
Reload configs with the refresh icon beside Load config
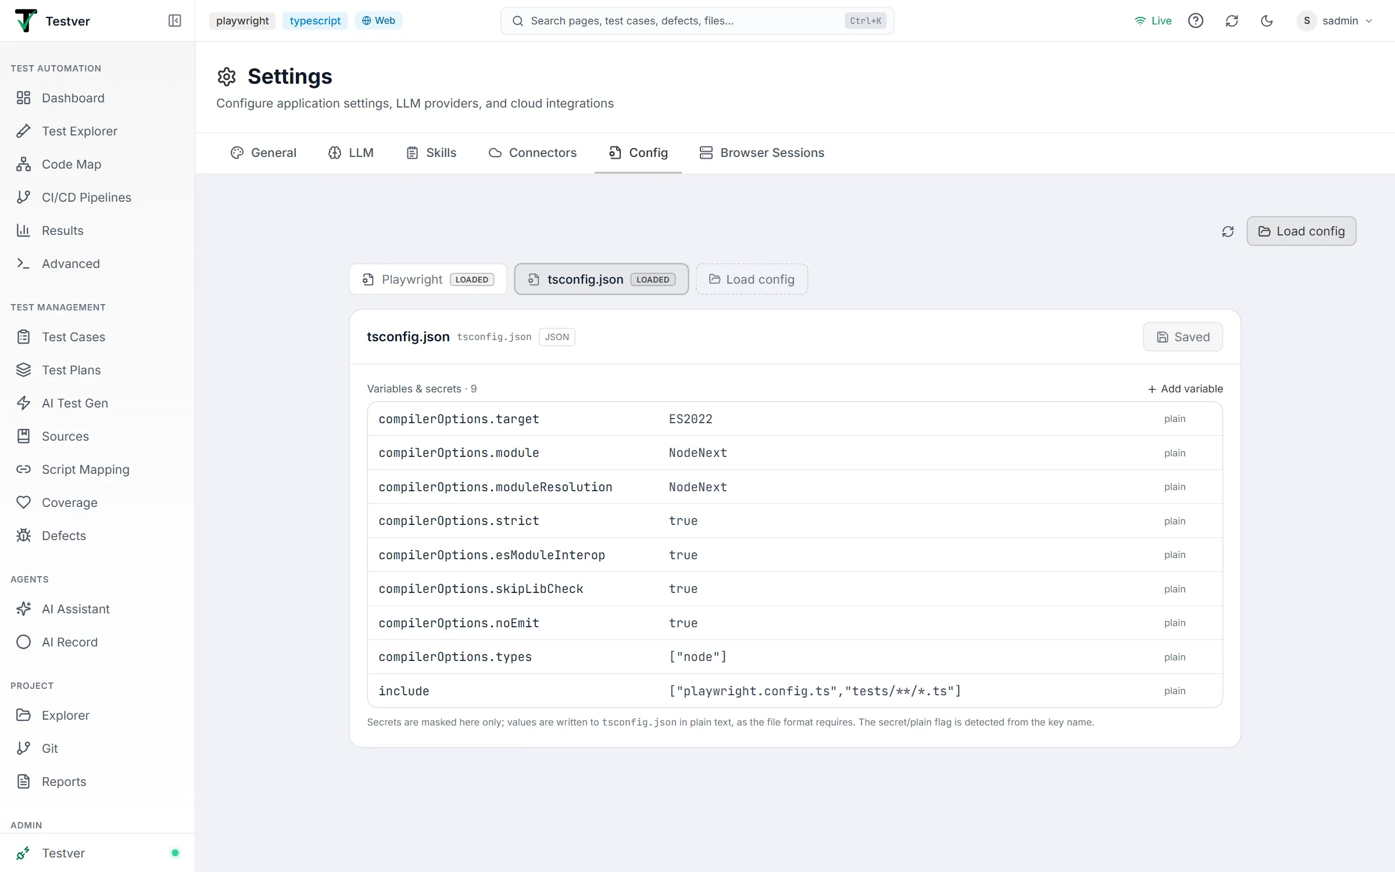pos(1228,231)
